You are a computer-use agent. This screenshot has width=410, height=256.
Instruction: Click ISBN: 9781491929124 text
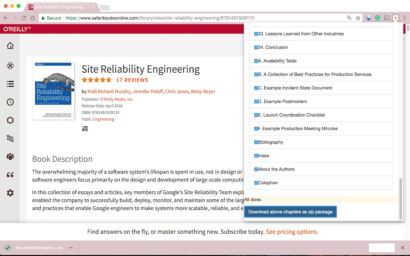click(101, 113)
